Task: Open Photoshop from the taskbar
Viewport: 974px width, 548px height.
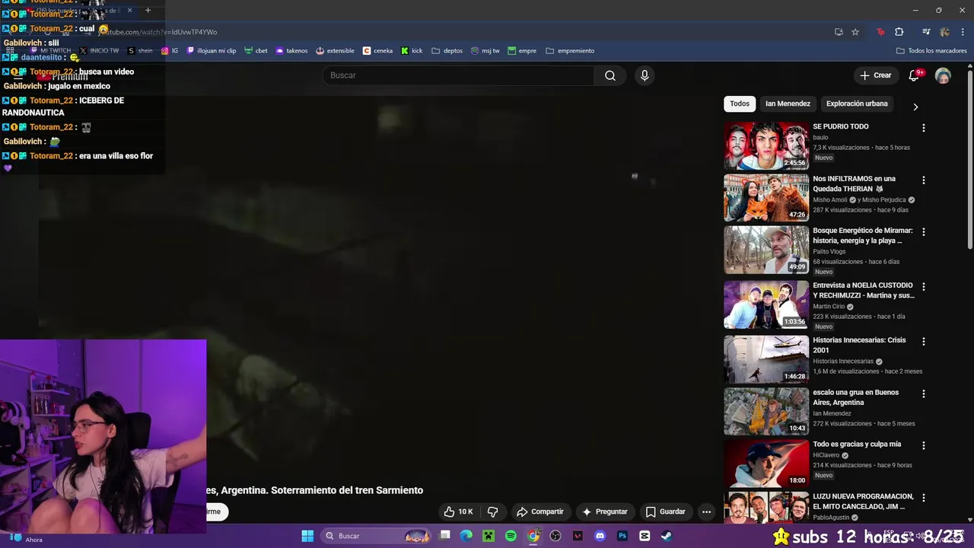Action: pyautogui.click(x=622, y=536)
